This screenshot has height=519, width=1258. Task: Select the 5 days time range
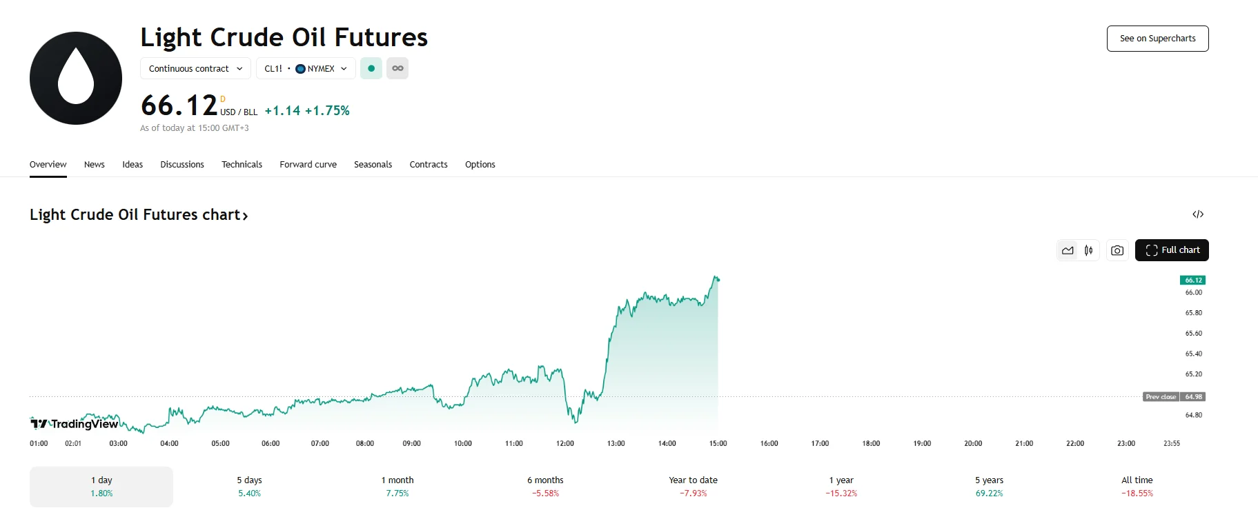point(249,486)
